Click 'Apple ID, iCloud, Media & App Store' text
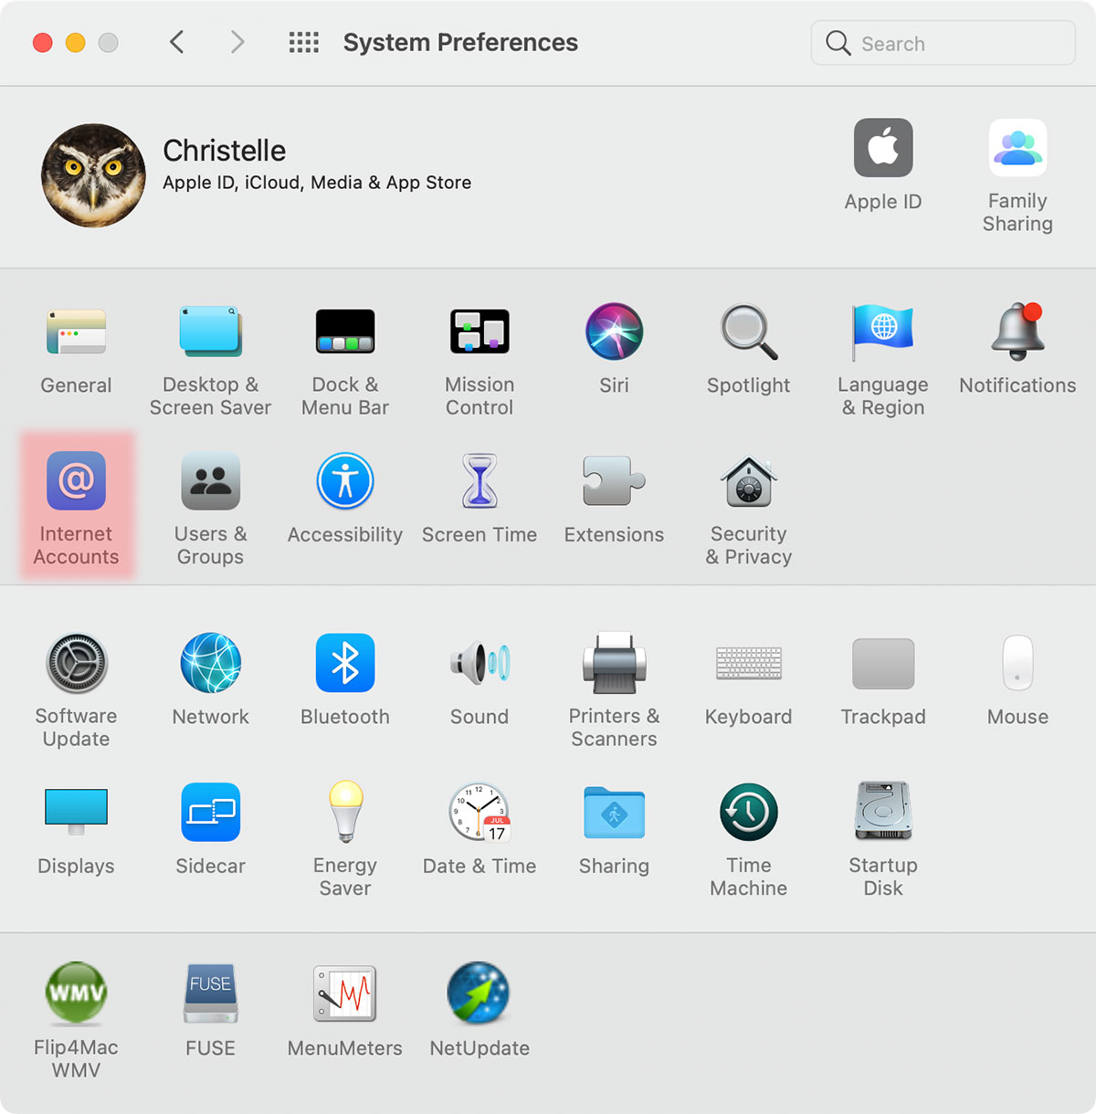Image resolution: width=1096 pixels, height=1114 pixels. (x=317, y=183)
